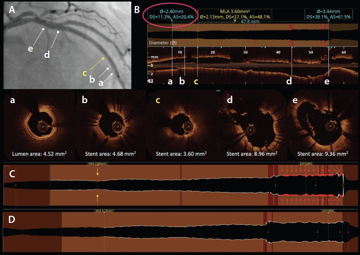Viewport: 360px width, 255px height.
Task: Select the Ø=3.44mm proximal reference box
Action: pos(329,14)
